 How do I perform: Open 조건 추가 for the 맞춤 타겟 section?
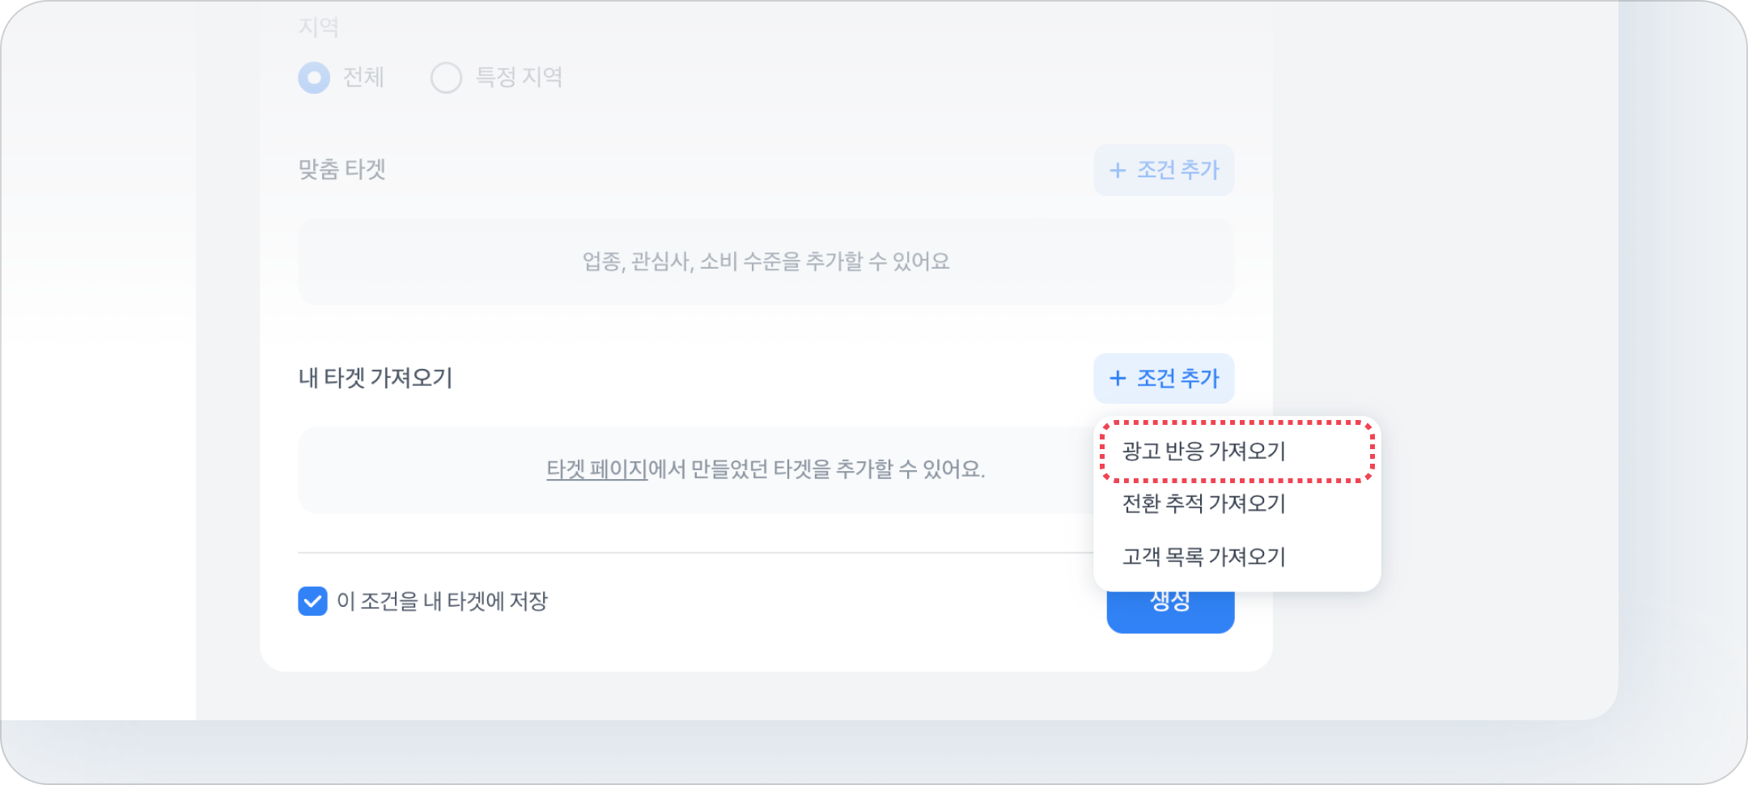click(x=1164, y=171)
